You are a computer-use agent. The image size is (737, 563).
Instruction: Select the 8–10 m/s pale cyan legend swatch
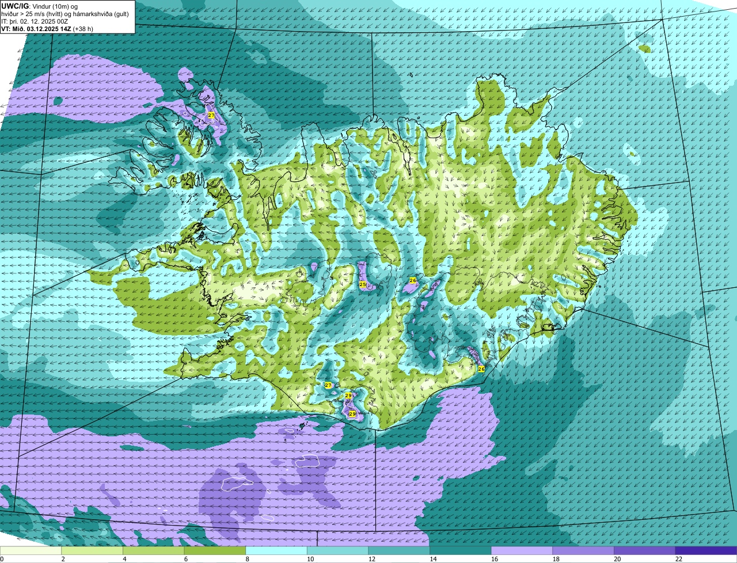click(x=276, y=550)
